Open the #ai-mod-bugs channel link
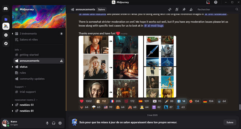 154,26
